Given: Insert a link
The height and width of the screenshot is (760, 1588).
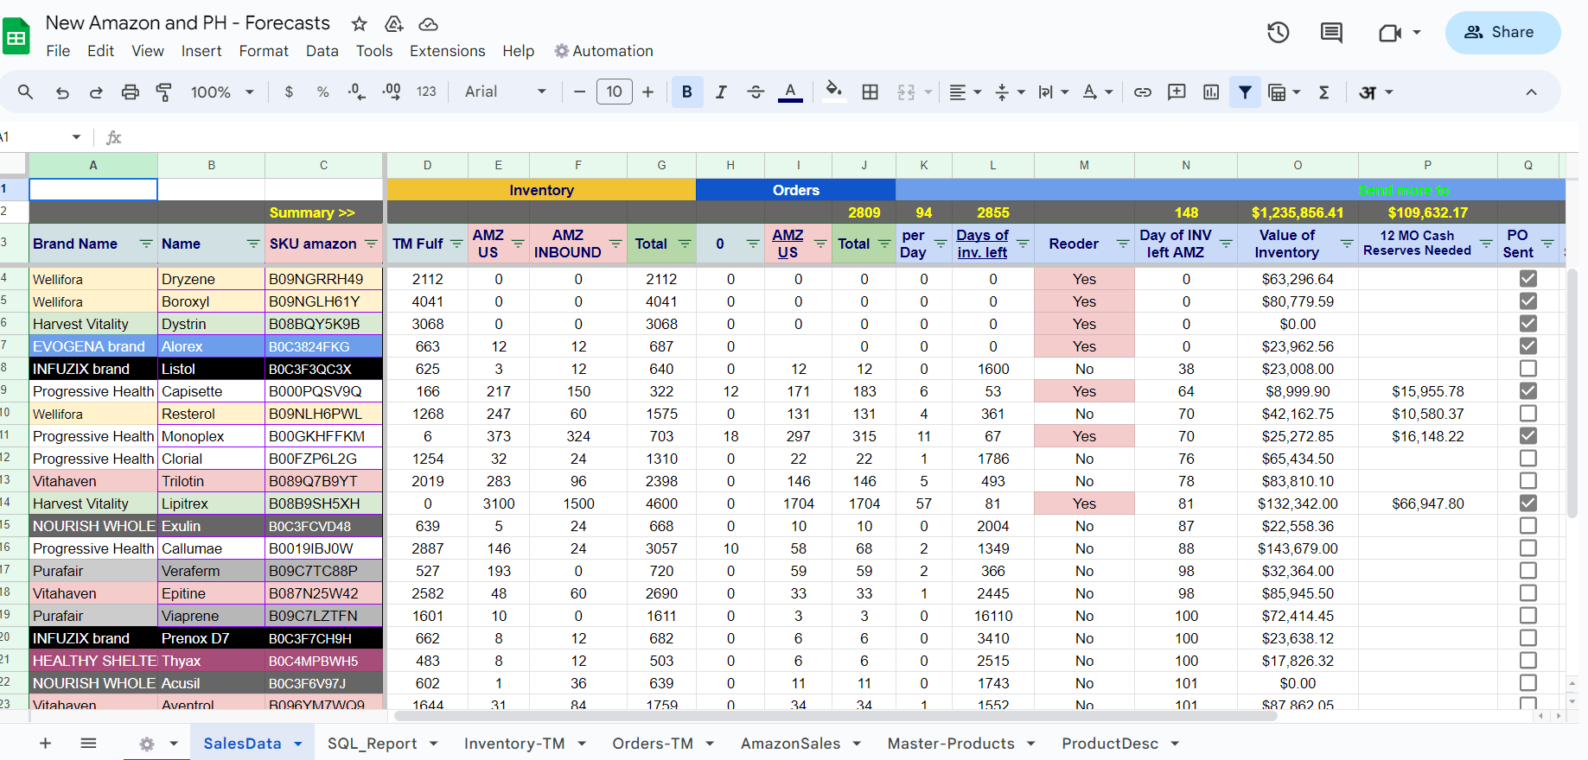Looking at the screenshot, I should pos(1143,92).
